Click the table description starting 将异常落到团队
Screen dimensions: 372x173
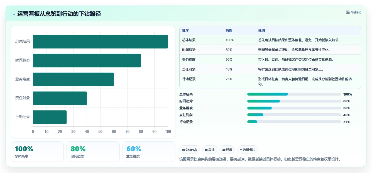click(x=291, y=69)
